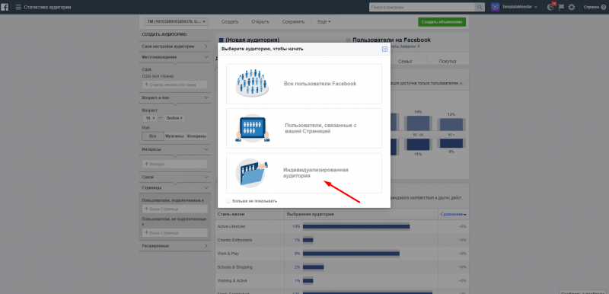Click the Выбранная аудитория column header
This screenshot has height=294, width=609.
310,214
